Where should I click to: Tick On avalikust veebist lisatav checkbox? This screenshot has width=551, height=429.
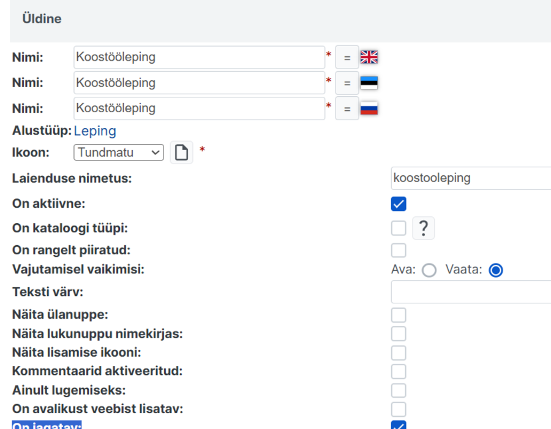pyautogui.click(x=399, y=409)
